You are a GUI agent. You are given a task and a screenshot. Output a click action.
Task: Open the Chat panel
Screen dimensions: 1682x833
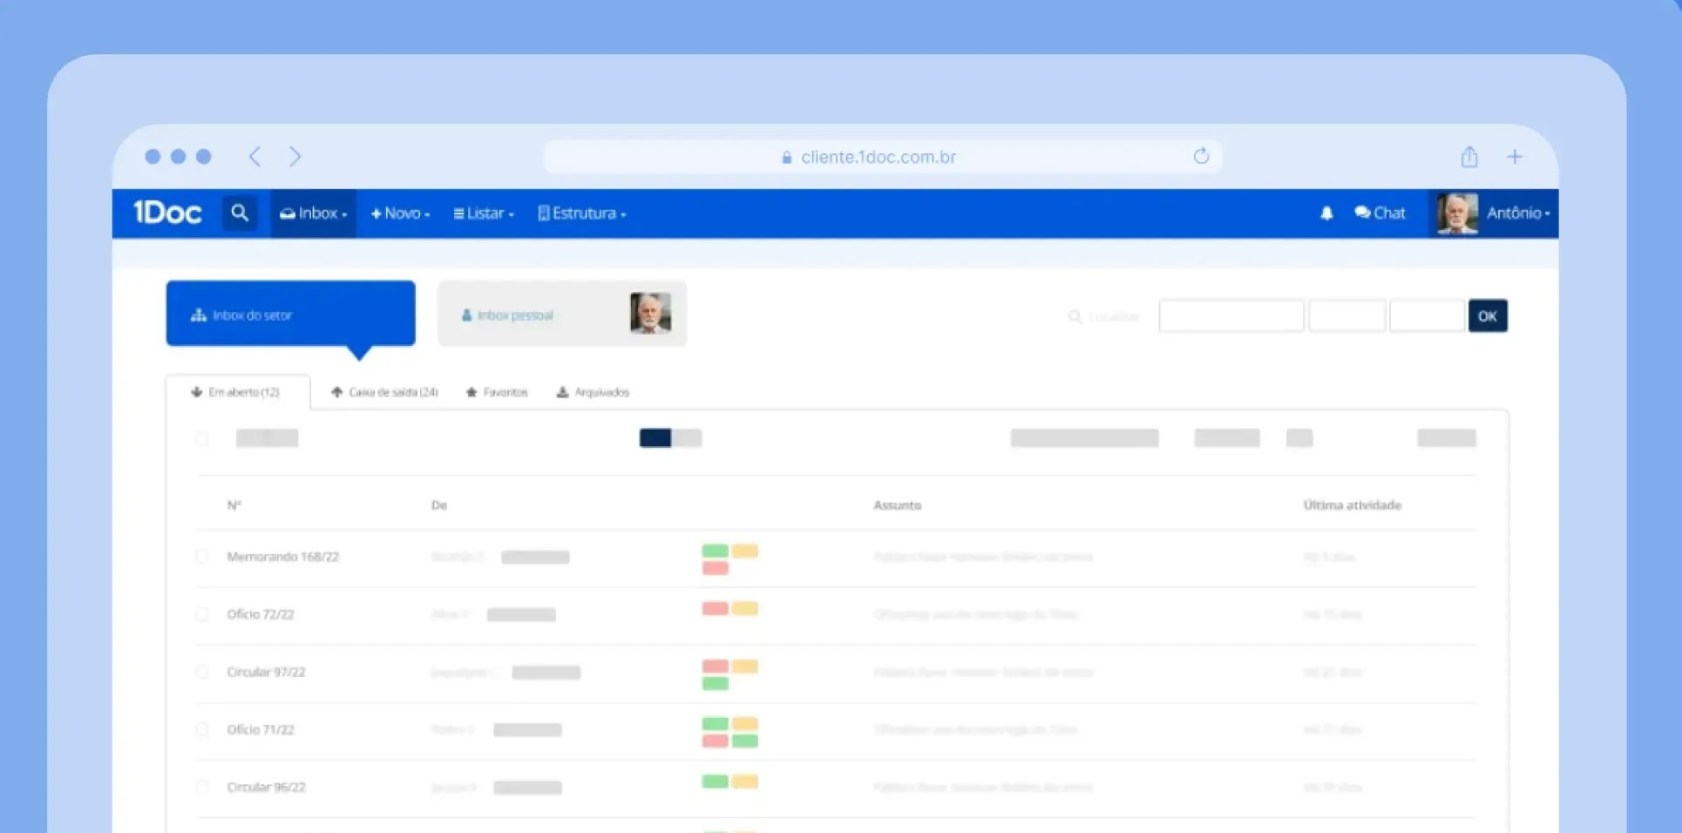pyautogui.click(x=1380, y=213)
